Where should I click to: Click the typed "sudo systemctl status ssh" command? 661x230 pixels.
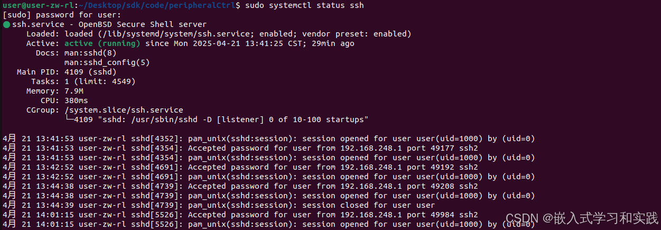pos(303,5)
